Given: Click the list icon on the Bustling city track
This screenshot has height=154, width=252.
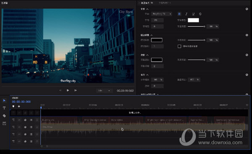Looking at the screenshot, I should [31, 120].
